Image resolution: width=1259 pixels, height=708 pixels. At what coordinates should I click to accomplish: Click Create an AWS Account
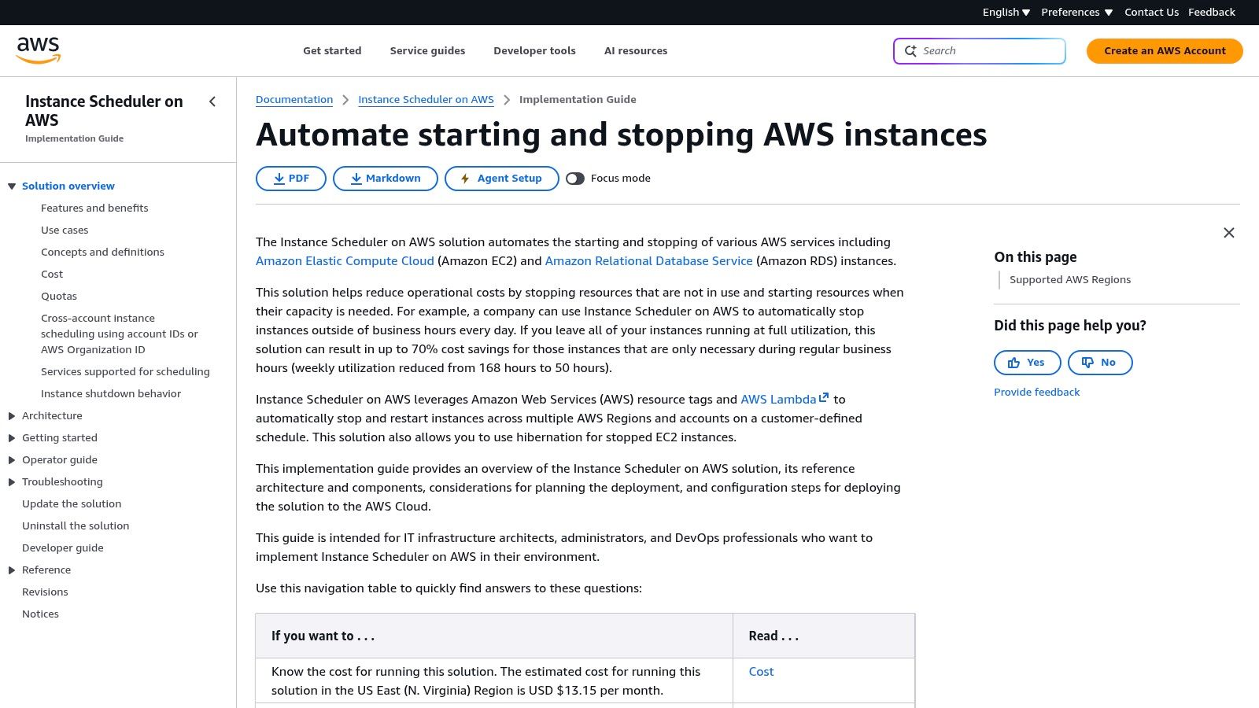click(x=1165, y=51)
